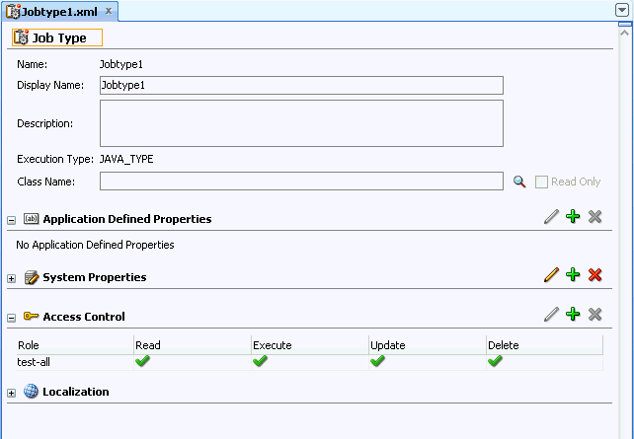This screenshot has width=634, height=439.
Task: Close the Jobtype1.xml tab
Action: point(109,11)
